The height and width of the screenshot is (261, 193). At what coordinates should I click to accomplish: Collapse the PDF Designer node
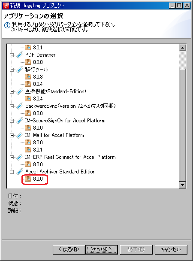point(12,55)
